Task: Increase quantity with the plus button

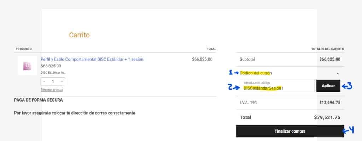Action: click(62, 81)
